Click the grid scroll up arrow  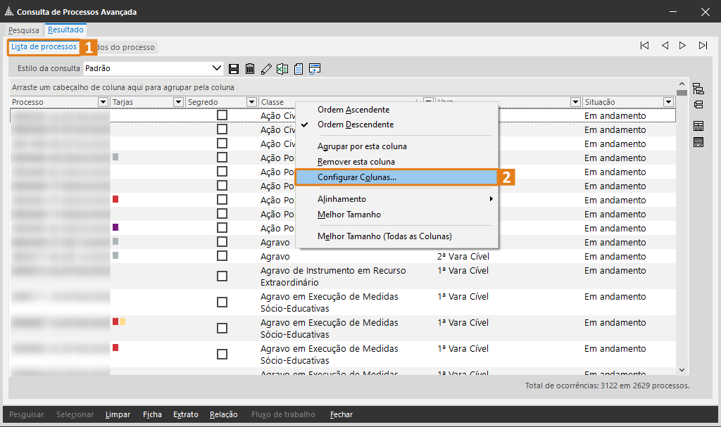coord(682,84)
